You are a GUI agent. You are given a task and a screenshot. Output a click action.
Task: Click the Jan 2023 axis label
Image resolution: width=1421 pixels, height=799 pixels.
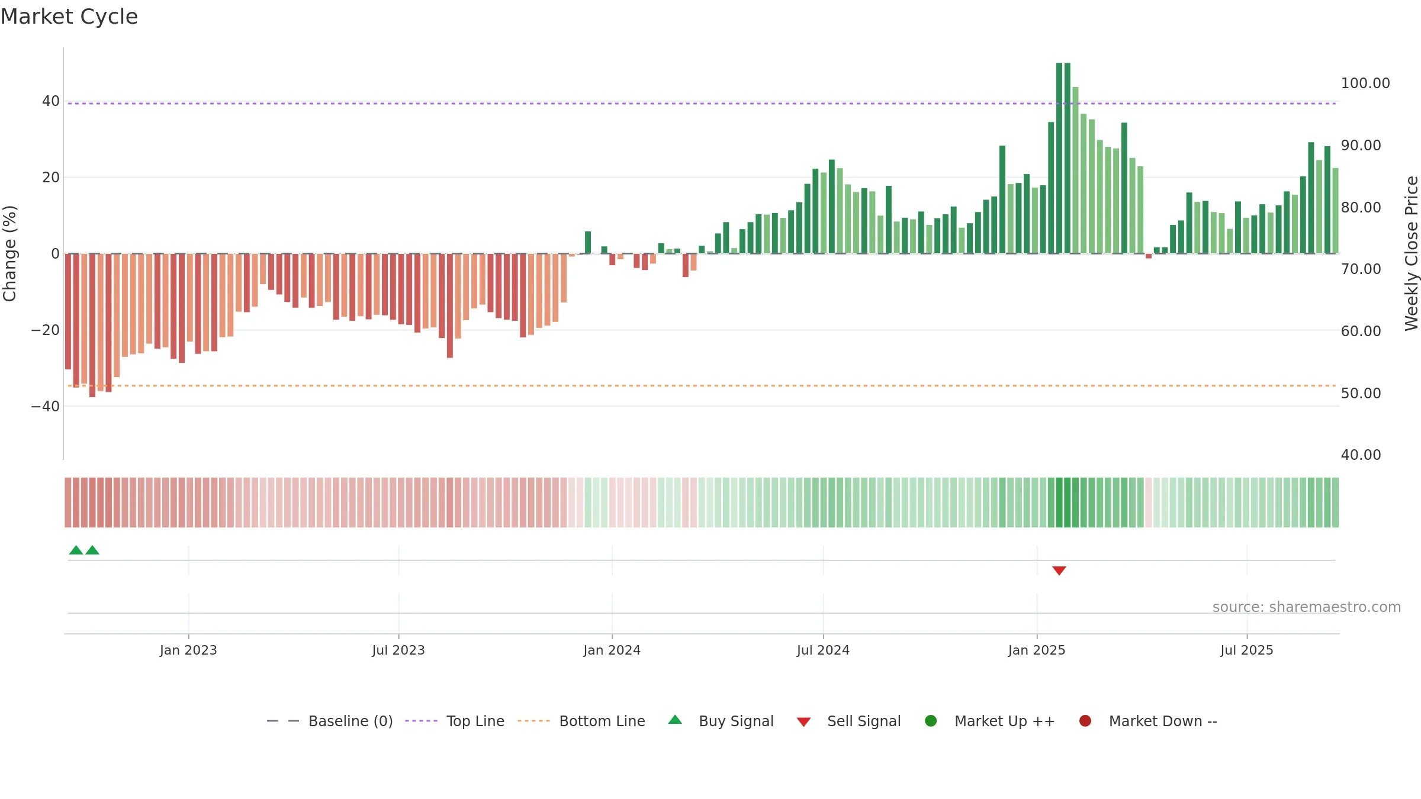(x=188, y=650)
